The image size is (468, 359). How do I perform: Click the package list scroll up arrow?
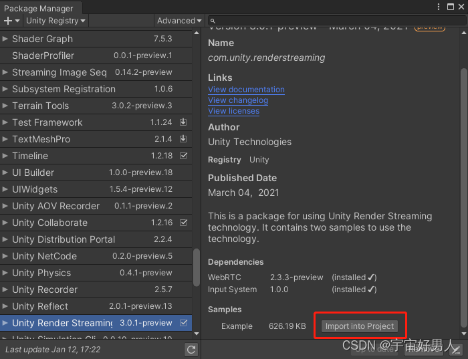point(197,33)
